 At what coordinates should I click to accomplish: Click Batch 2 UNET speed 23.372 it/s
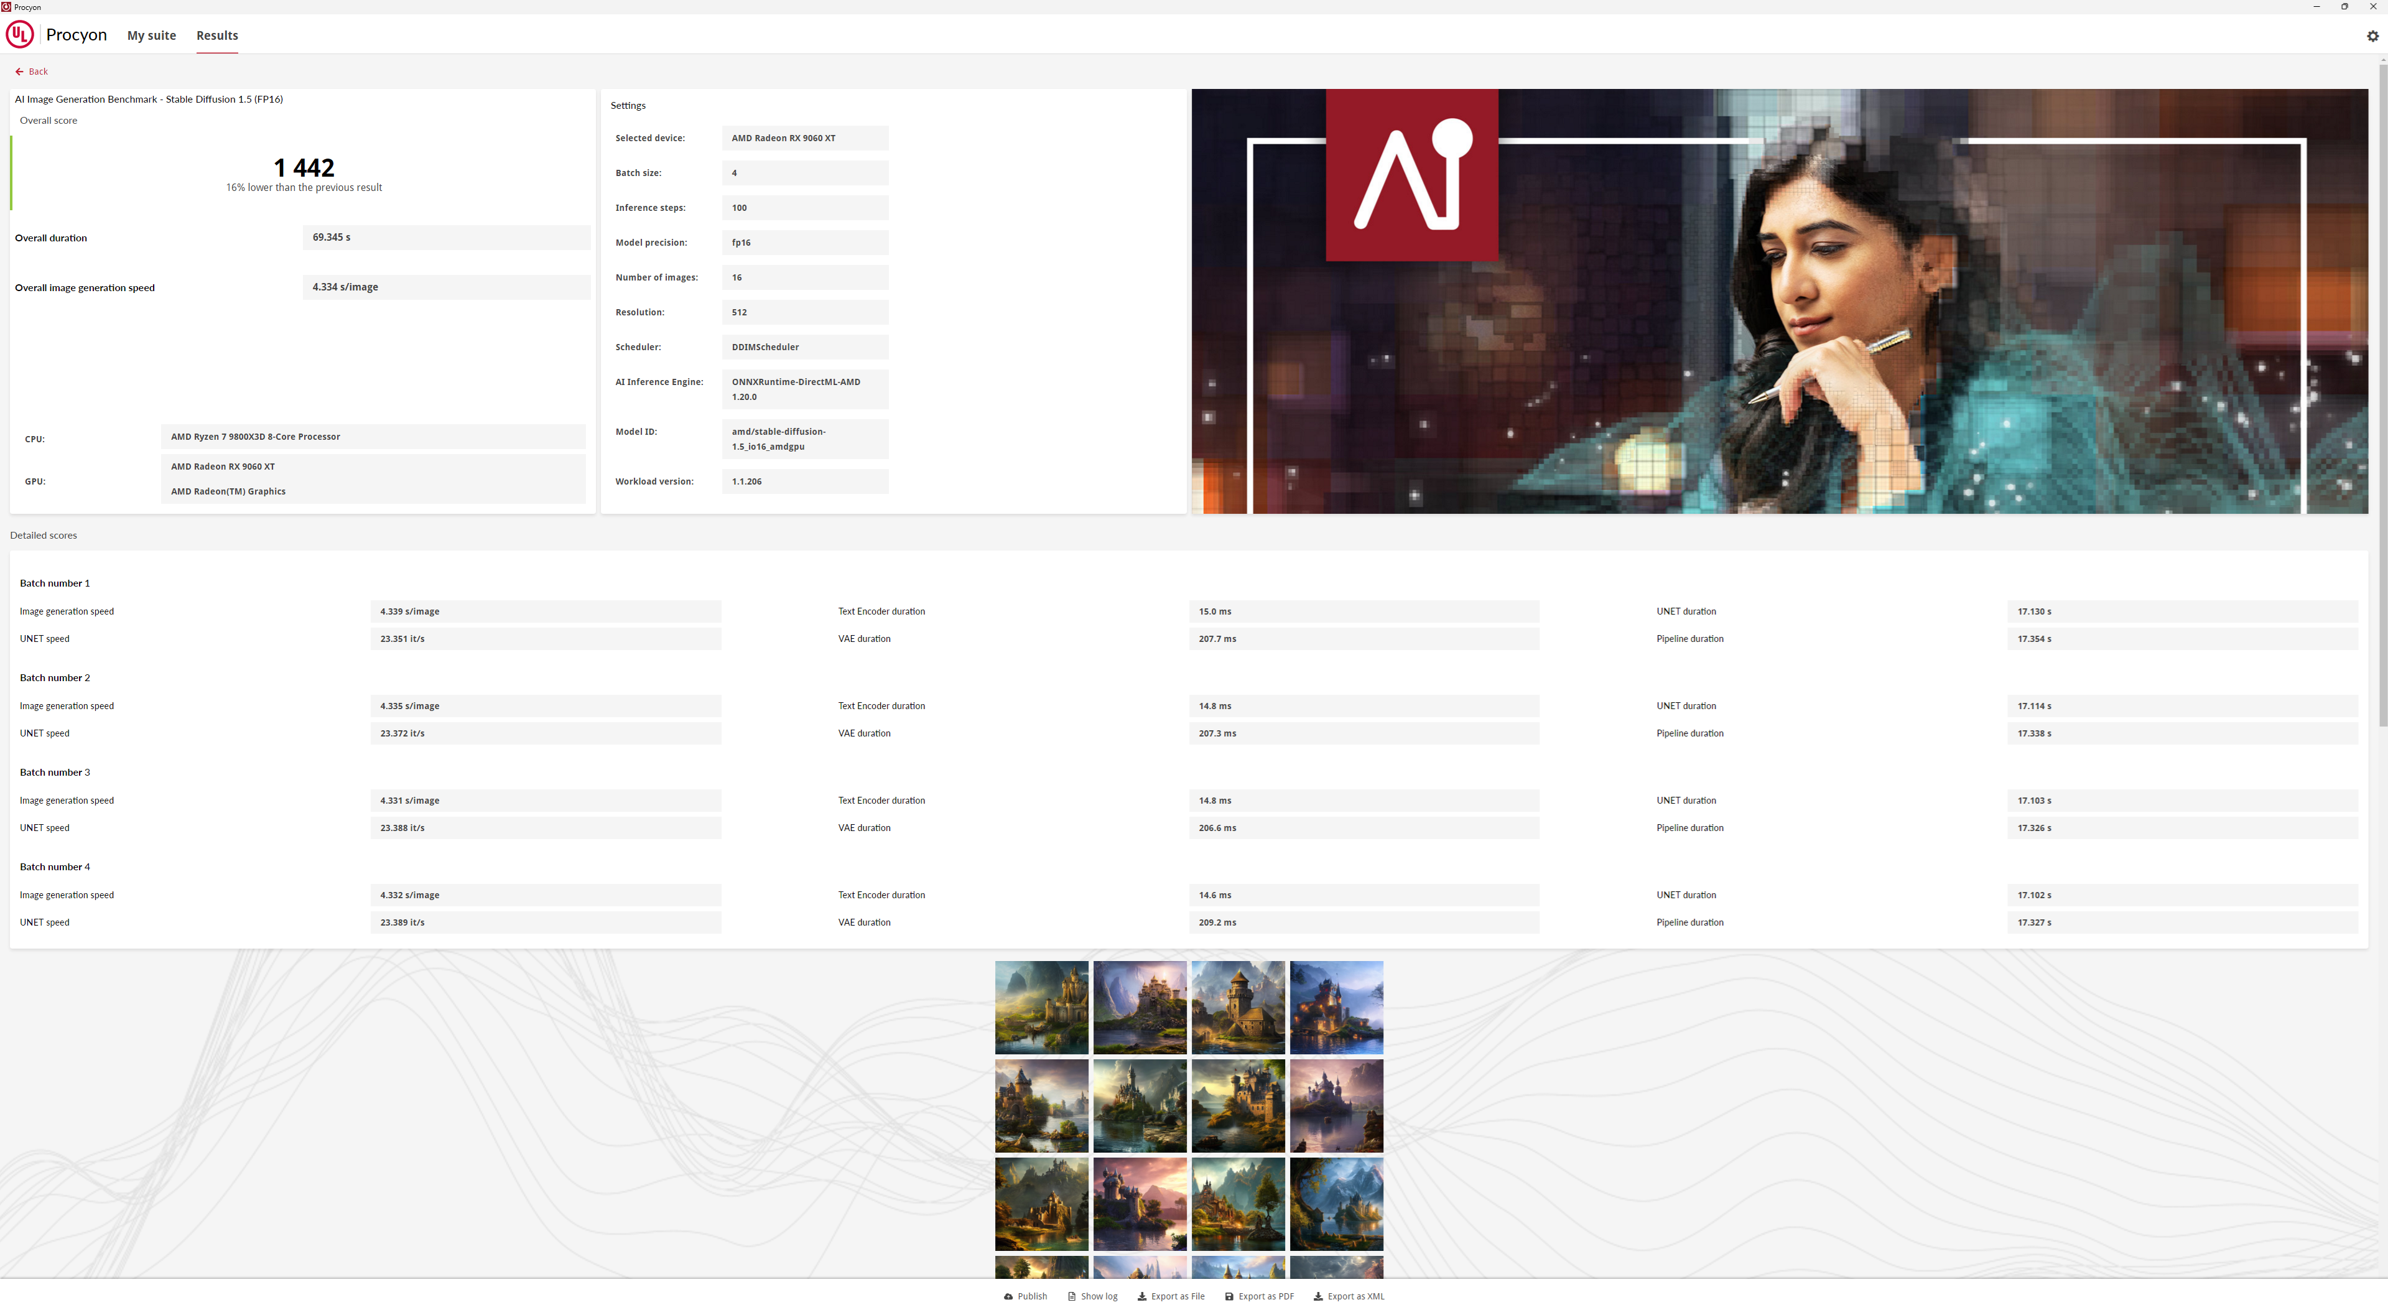(545, 733)
